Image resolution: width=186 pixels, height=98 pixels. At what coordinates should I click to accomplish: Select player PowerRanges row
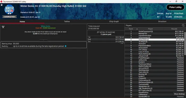click(154, 58)
